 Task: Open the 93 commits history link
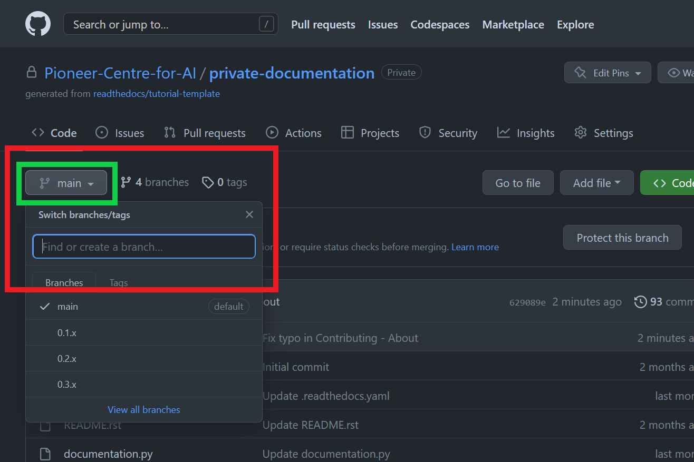664,302
